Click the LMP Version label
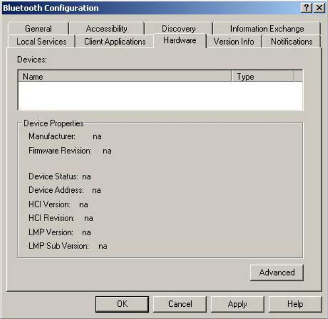The height and width of the screenshot is (319, 328). [51, 232]
